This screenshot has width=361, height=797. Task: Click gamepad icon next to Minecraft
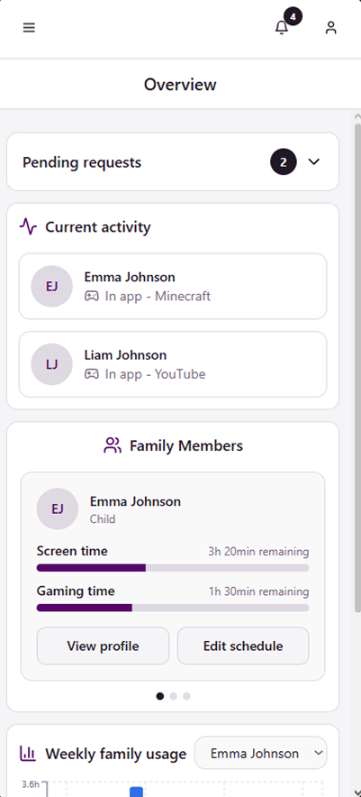(x=92, y=296)
